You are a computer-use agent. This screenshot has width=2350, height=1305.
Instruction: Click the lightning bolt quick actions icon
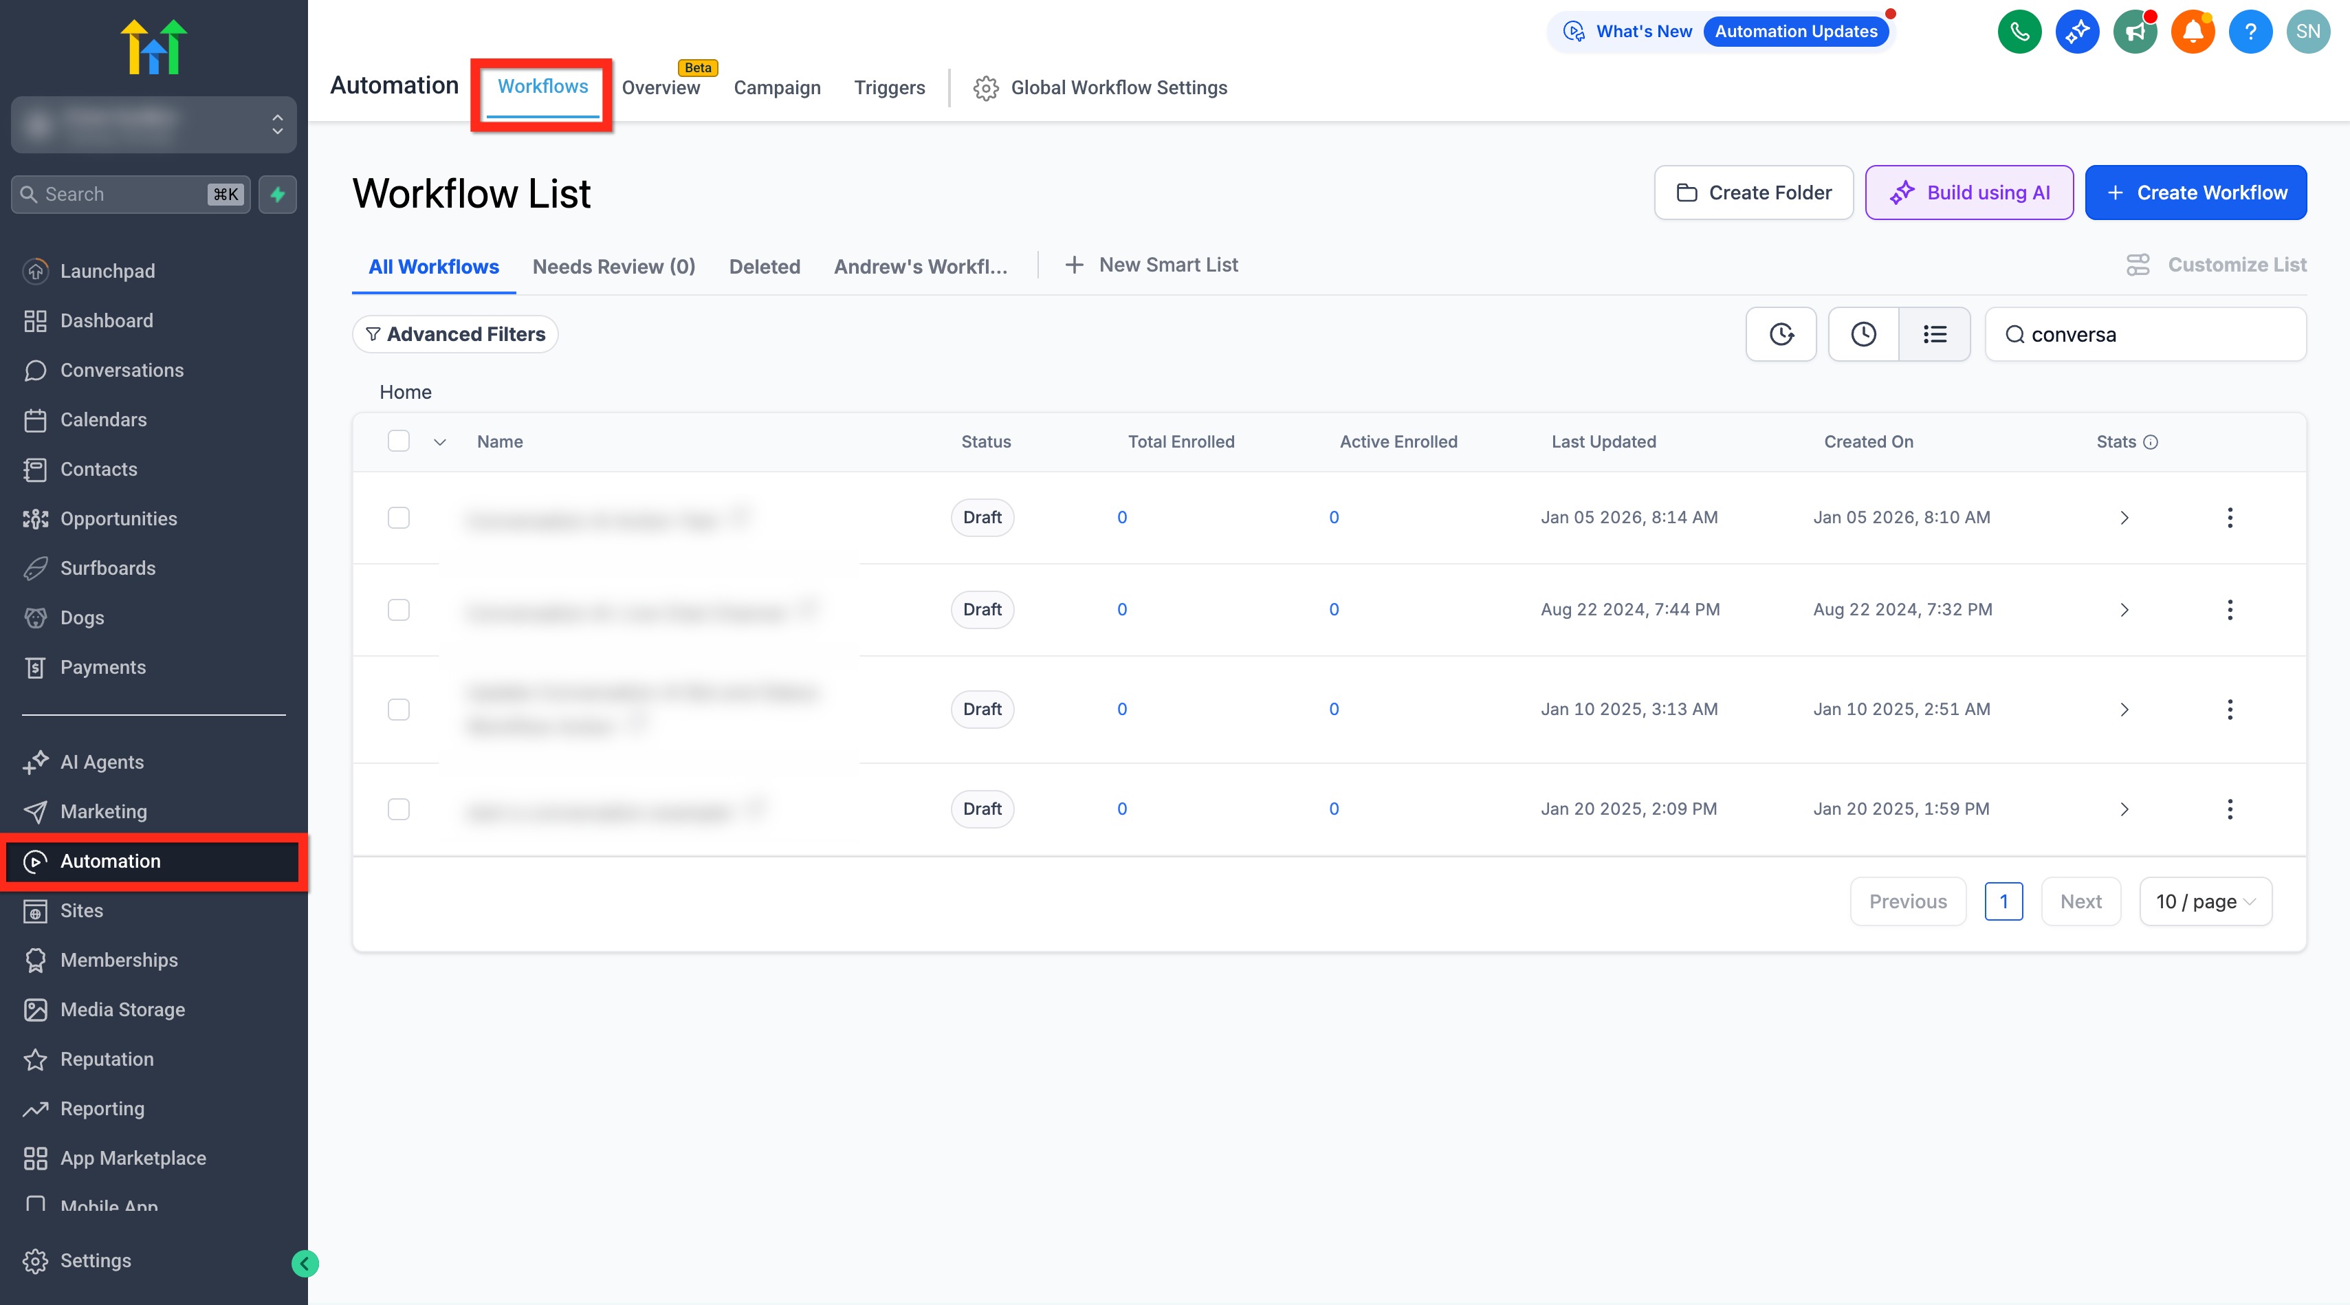(277, 195)
